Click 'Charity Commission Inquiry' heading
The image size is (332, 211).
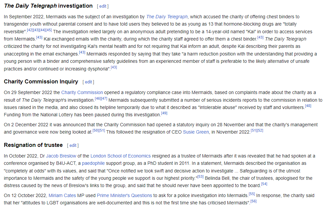click(41, 82)
